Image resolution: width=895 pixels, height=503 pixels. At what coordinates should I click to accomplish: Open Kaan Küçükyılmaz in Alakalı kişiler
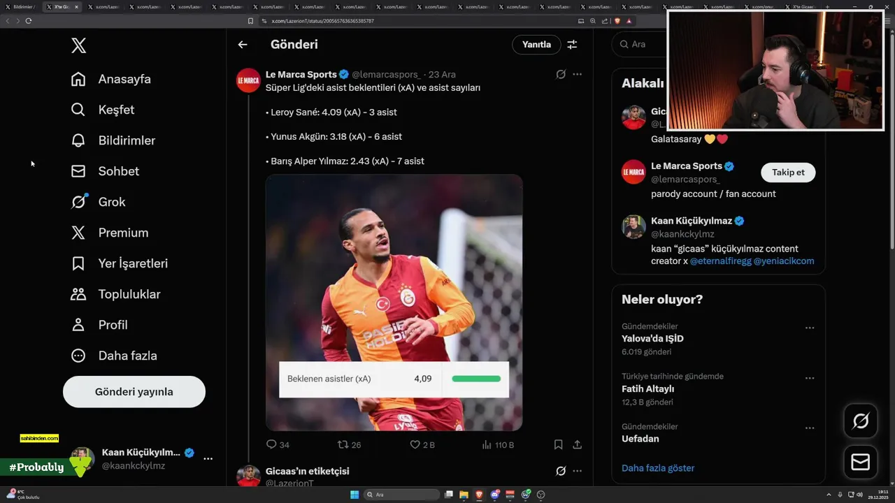point(692,221)
